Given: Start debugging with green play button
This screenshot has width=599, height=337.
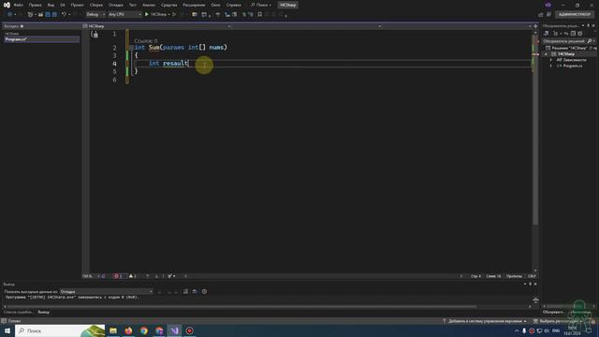Looking at the screenshot, I should (147, 15).
